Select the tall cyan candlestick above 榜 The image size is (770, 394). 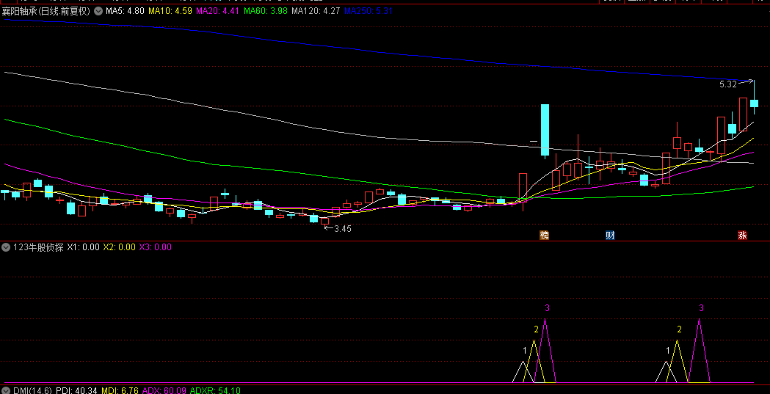coord(545,130)
